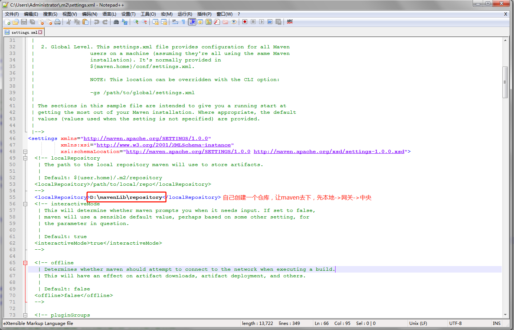This screenshot has width=514, height=330.
Task: Open the 语言(L) menu
Action: [x=109, y=14]
